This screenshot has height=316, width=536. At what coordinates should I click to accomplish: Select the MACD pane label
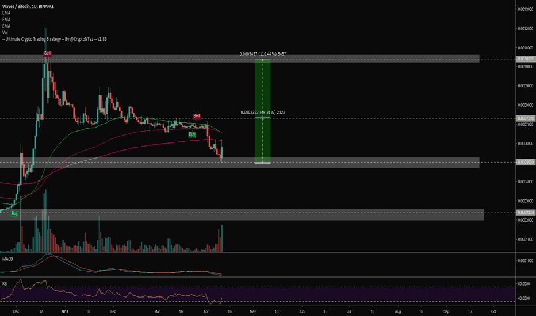[x=7, y=259]
